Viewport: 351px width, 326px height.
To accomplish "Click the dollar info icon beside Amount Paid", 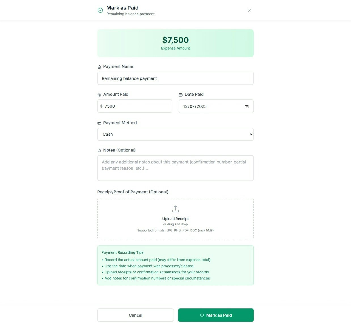I will 99,94.
